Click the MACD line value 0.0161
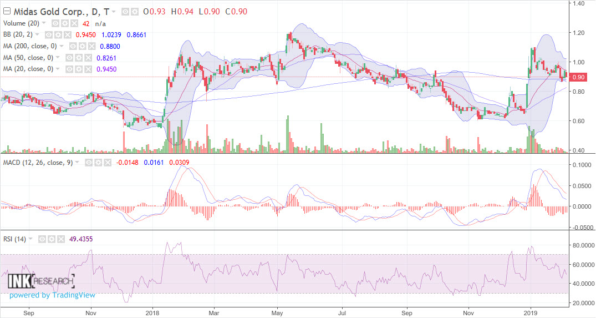This screenshot has height=318, width=596. [x=154, y=163]
